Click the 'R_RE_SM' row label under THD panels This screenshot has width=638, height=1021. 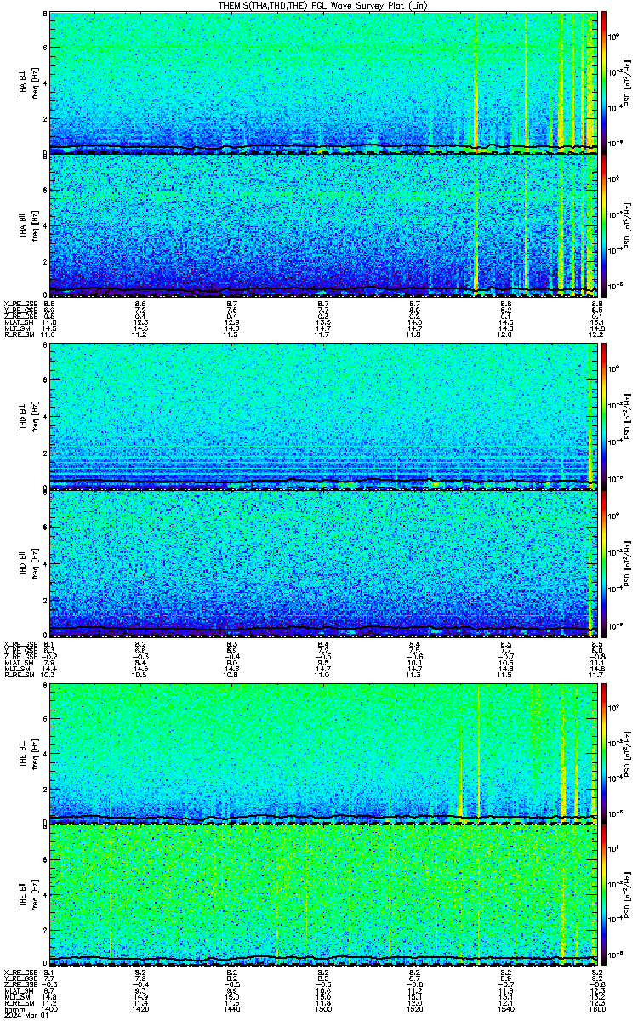(x=19, y=676)
